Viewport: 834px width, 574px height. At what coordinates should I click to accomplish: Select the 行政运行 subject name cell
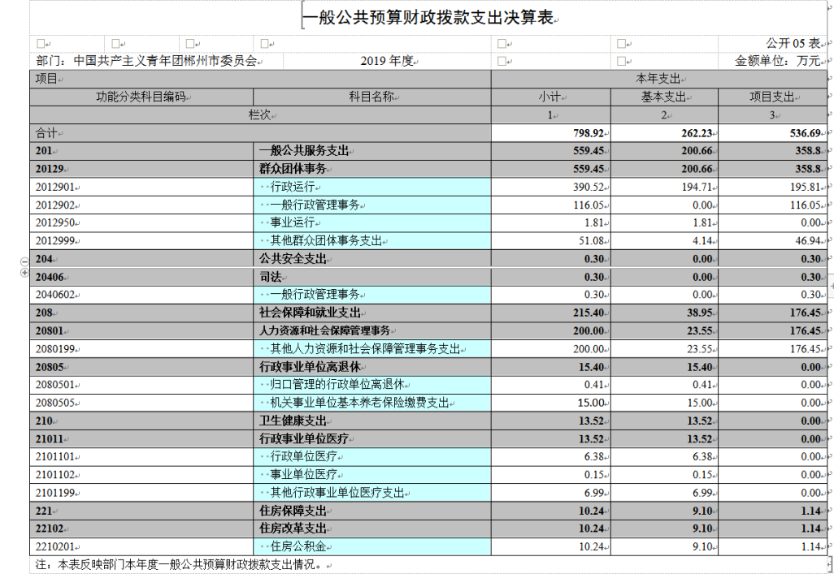click(371, 187)
